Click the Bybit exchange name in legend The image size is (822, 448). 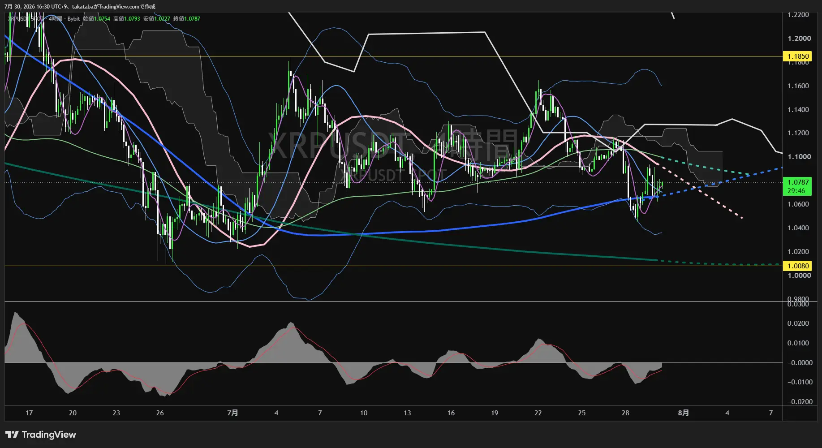(73, 19)
